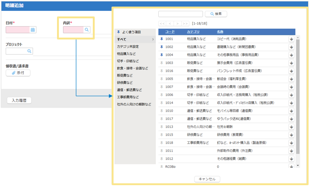310x188 pixels.
Task: Click the キャンセル button
Action: [x=207, y=179]
